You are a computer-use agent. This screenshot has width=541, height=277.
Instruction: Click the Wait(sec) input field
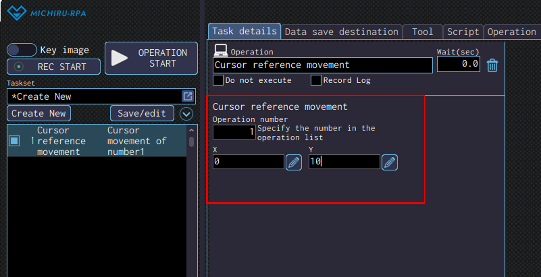pos(458,64)
